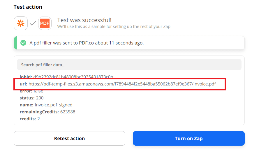Click the 'We'll use this as a sample' subtitle
Image resolution: width=259 pixels, height=150 pixels.
click(114, 26)
